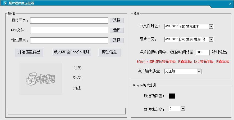Image resolution: width=234 pixels, height=120 pixels.
Task: Click the red hint text about 秒数小
Action: coord(183,62)
